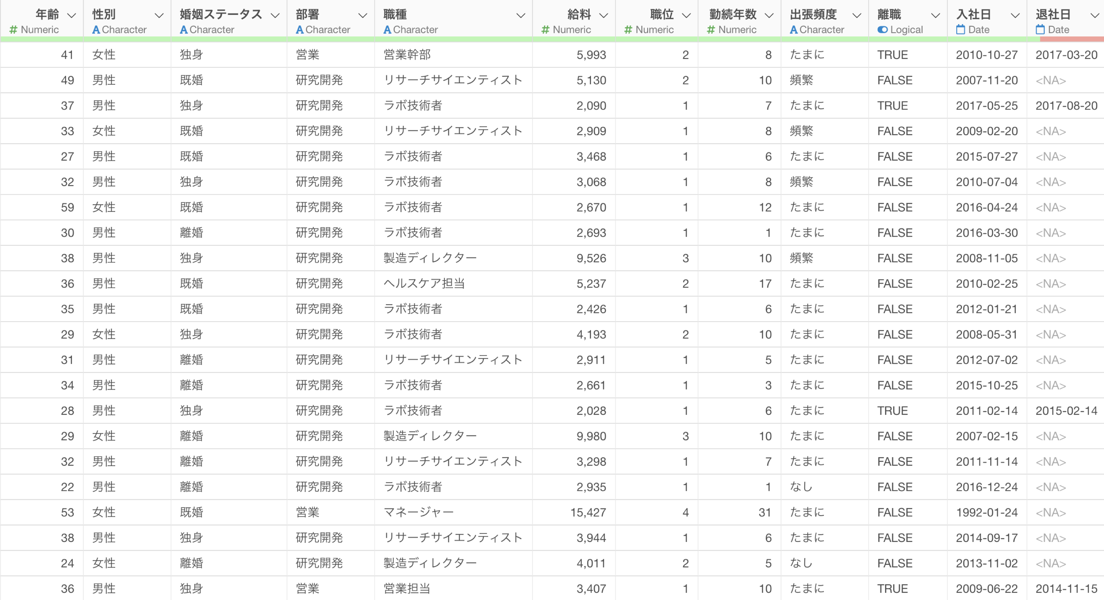Select the 入社日 cell 1992-01-24

987,512
